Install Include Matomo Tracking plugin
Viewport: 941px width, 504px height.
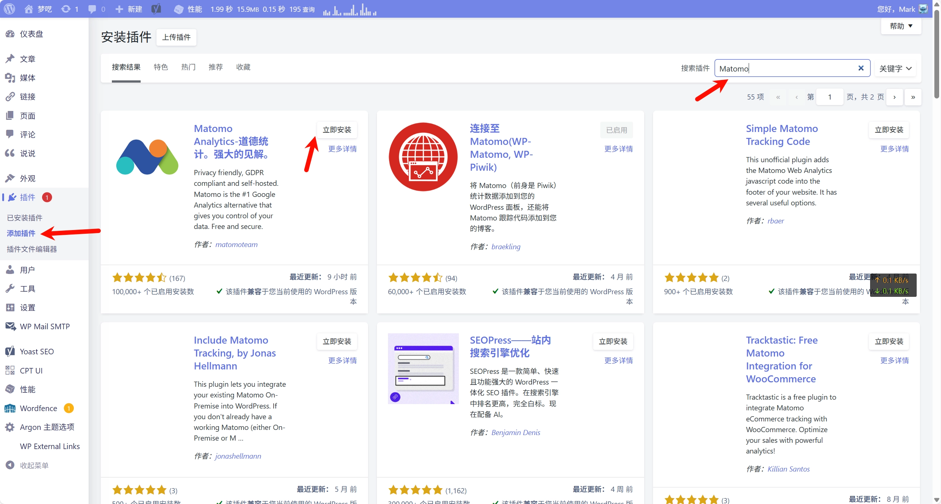point(337,341)
